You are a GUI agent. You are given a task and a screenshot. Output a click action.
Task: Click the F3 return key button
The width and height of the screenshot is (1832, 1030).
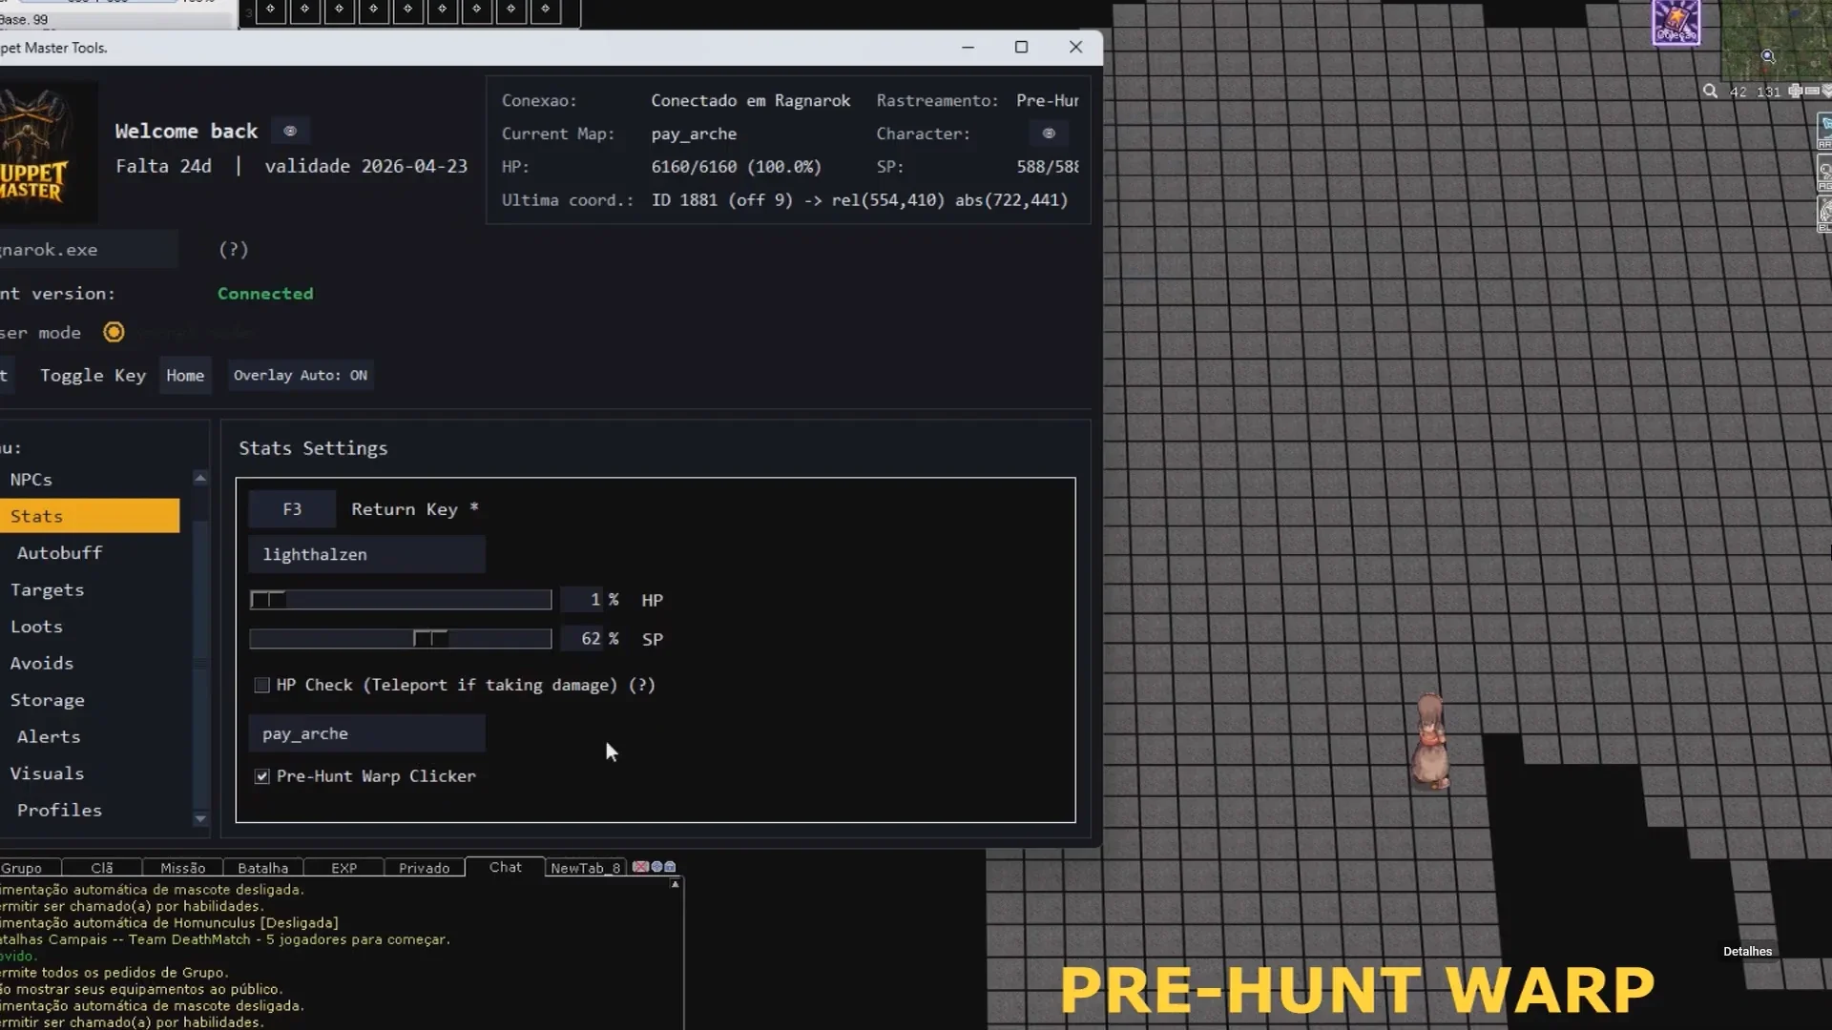point(292,509)
